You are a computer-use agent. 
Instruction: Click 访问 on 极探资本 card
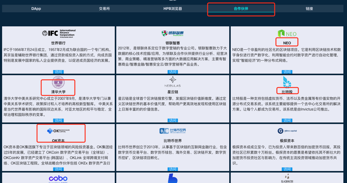[287, 169]
